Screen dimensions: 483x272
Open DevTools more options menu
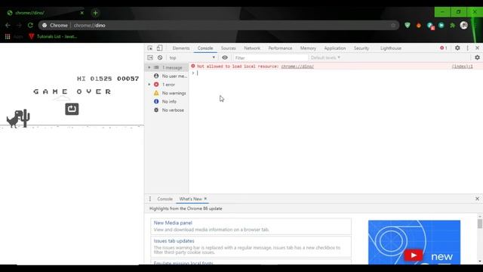pos(468,48)
